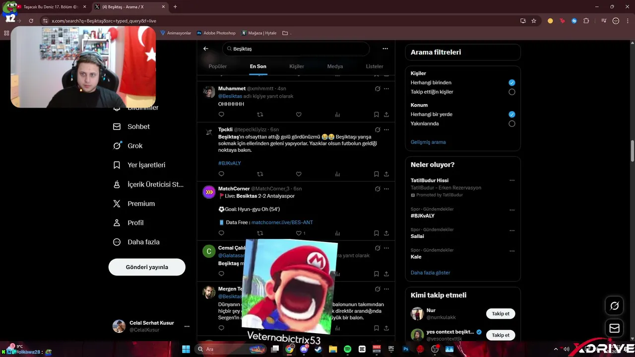Switch to the Medya tab

[335, 66]
